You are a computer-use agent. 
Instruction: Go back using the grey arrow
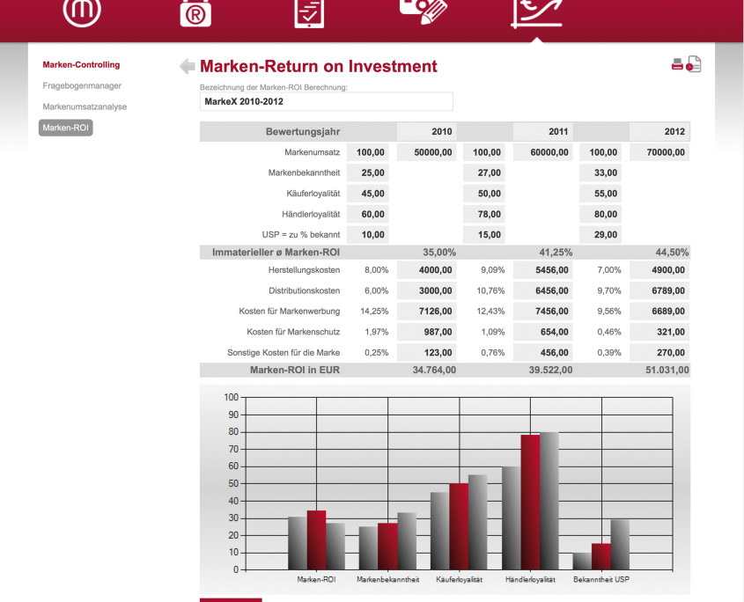[x=188, y=66]
